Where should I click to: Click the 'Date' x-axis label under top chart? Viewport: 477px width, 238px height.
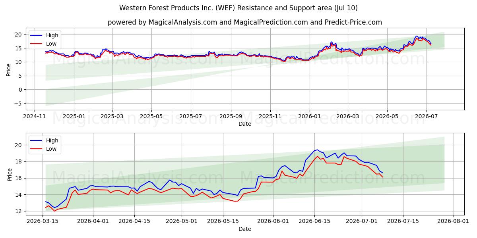point(245,124)
